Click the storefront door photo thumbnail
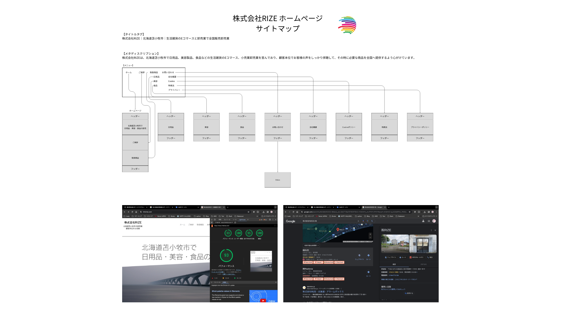 point(423,244)
